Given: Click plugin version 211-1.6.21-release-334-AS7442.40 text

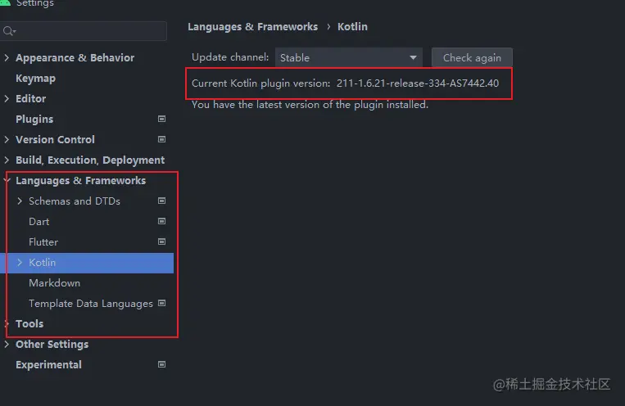Looking at the screenshot, I should [418, 83].
